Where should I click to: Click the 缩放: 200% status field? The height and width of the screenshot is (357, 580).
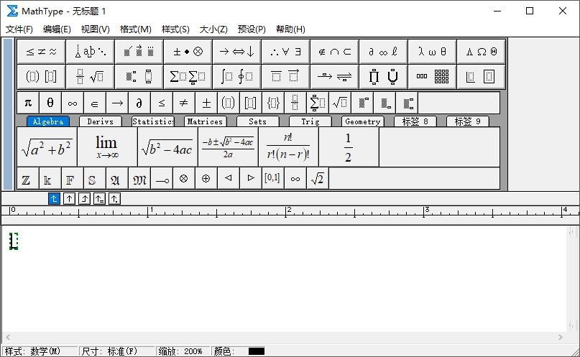[x=182, y=351]
